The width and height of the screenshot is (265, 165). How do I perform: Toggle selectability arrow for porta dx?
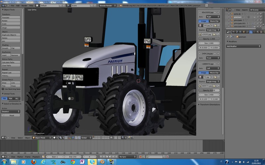point(258,14)
